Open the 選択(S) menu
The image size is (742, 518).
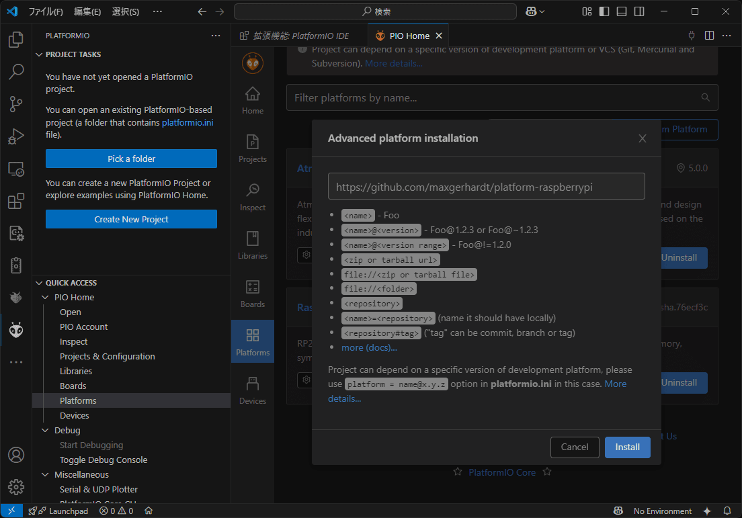(126, 11)
